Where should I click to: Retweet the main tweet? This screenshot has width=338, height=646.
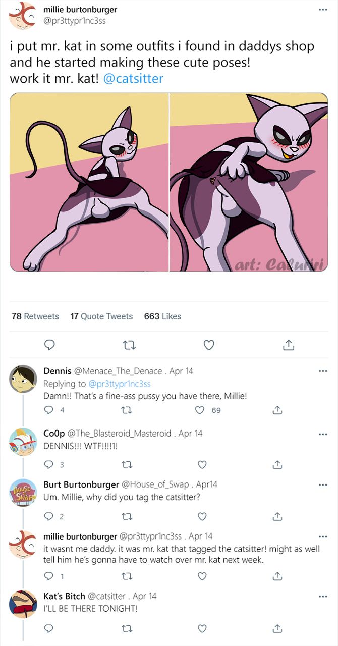(x=129, y=345)
